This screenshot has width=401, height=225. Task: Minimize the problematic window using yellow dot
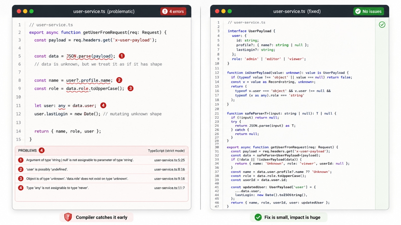pos(25,11)
